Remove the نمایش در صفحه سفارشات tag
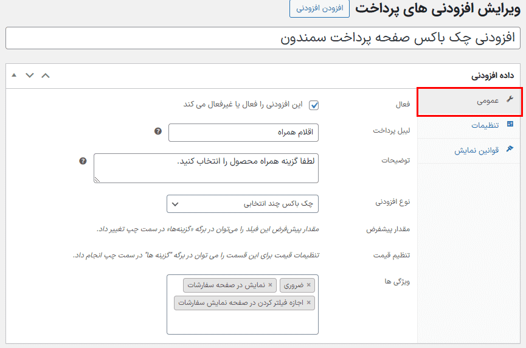Viewport: 526px width, 348px height. (x=270, y=285)
